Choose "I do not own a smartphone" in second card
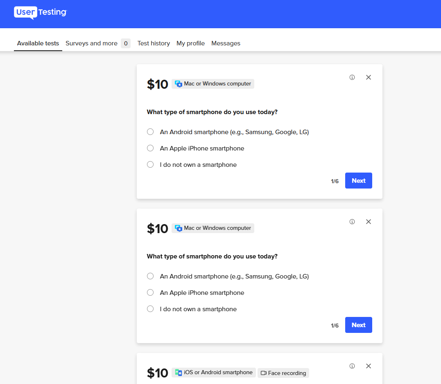The width and height of the screenshot is (441, 384). click(x=150, y=309)
